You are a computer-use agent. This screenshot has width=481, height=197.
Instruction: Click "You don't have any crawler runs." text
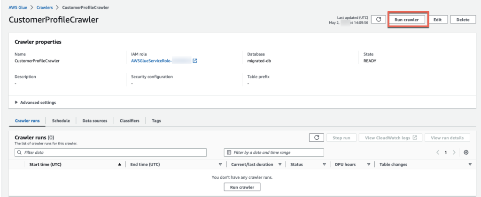tap(242, 177)
